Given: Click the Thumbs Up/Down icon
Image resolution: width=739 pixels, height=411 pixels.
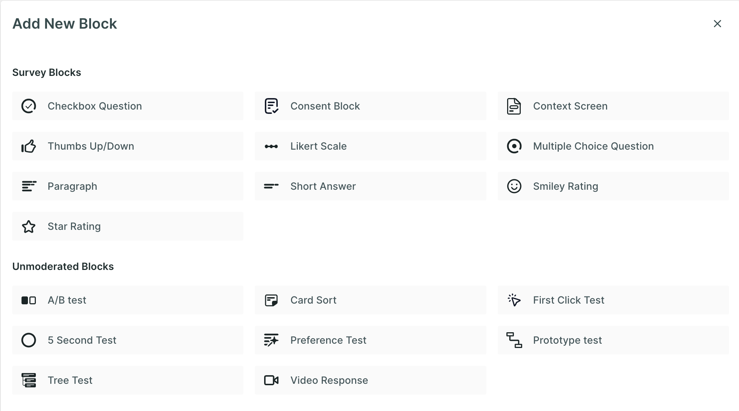Looking at the screenshot, I should click(29, 146).
